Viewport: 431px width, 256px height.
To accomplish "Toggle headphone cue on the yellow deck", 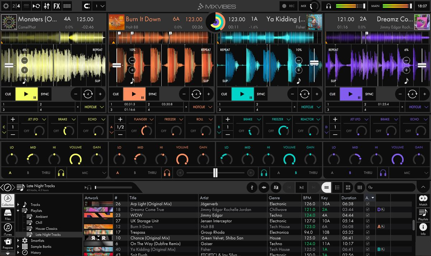I will tap(60, 173).
